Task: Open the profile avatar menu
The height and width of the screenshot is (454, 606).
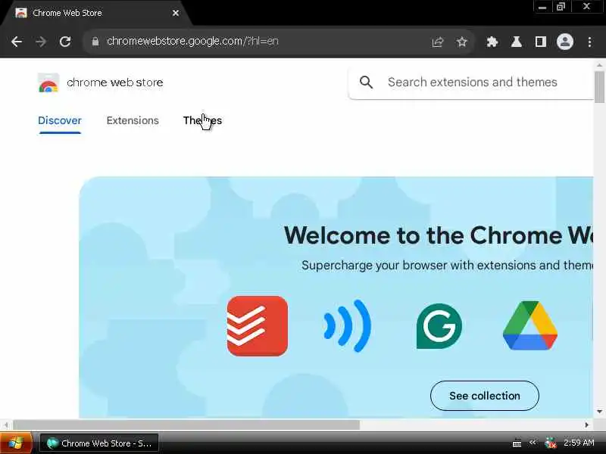Action: point(564,42)
